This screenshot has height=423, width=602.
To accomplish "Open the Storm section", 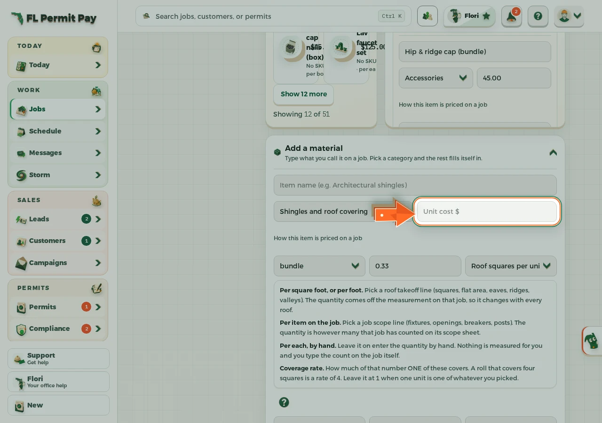I will tap(58, 175).
